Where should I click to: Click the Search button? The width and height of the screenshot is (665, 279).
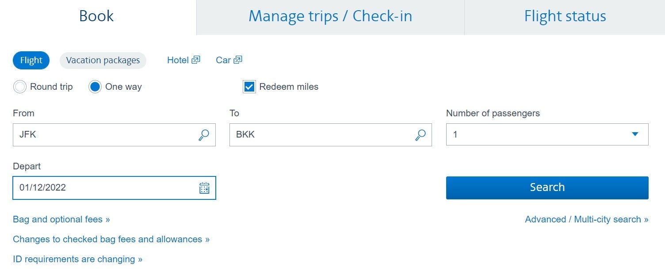[x=547, y=187]
